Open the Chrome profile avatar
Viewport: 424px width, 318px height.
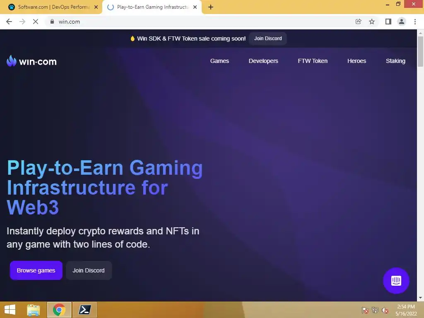pos(402,22)
